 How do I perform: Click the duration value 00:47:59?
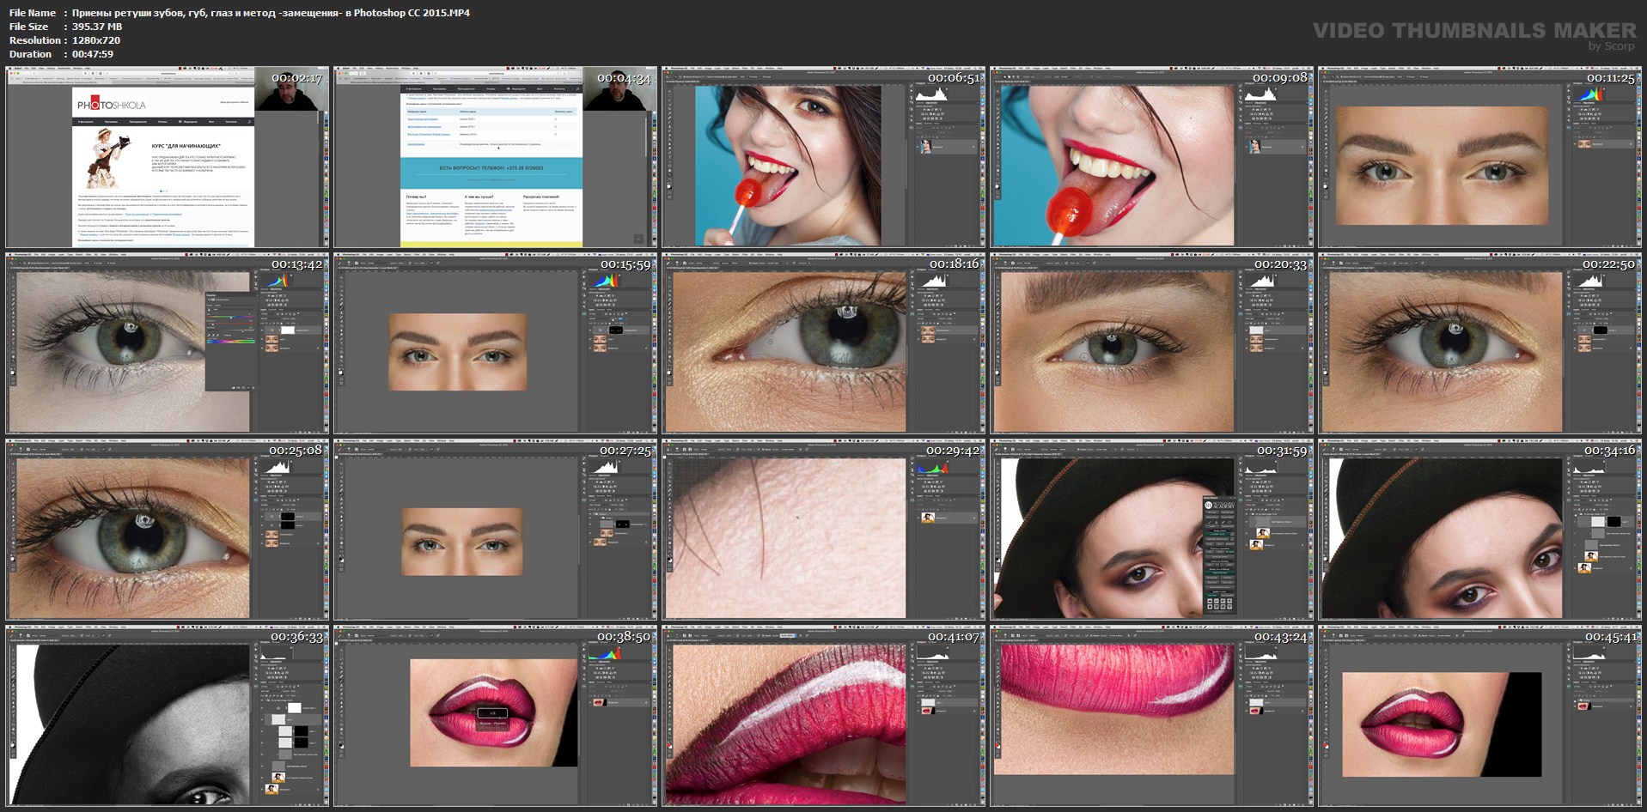coord(93,54)
